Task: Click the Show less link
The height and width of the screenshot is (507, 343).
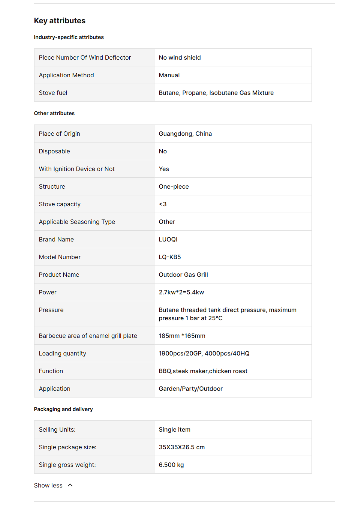Action: click(x=48, y=485)
